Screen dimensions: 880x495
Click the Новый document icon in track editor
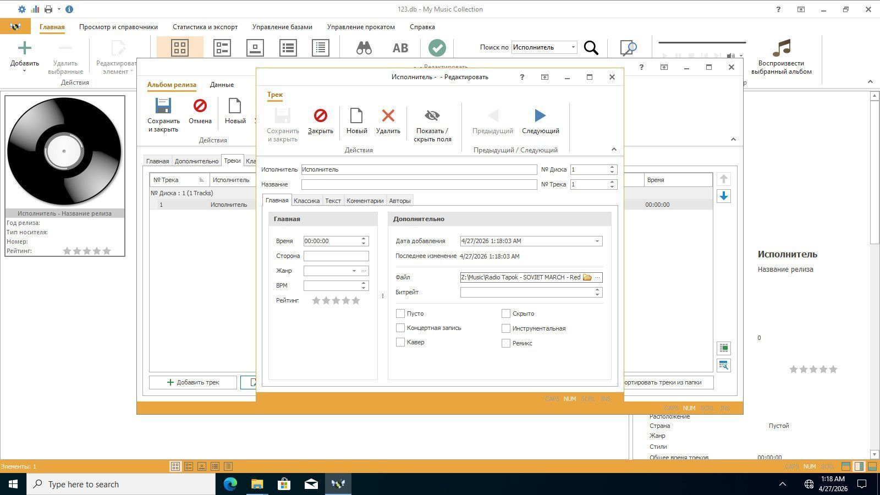tap(356, 116)
